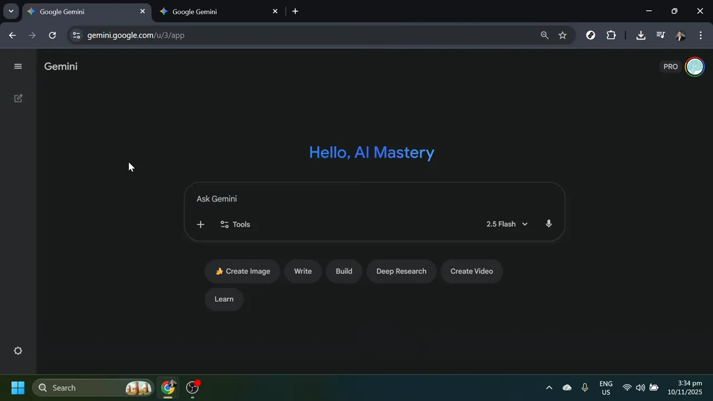Screen dimensions: 713x401
Task: Show hidden system tray icons
Action: pos(549,388)
